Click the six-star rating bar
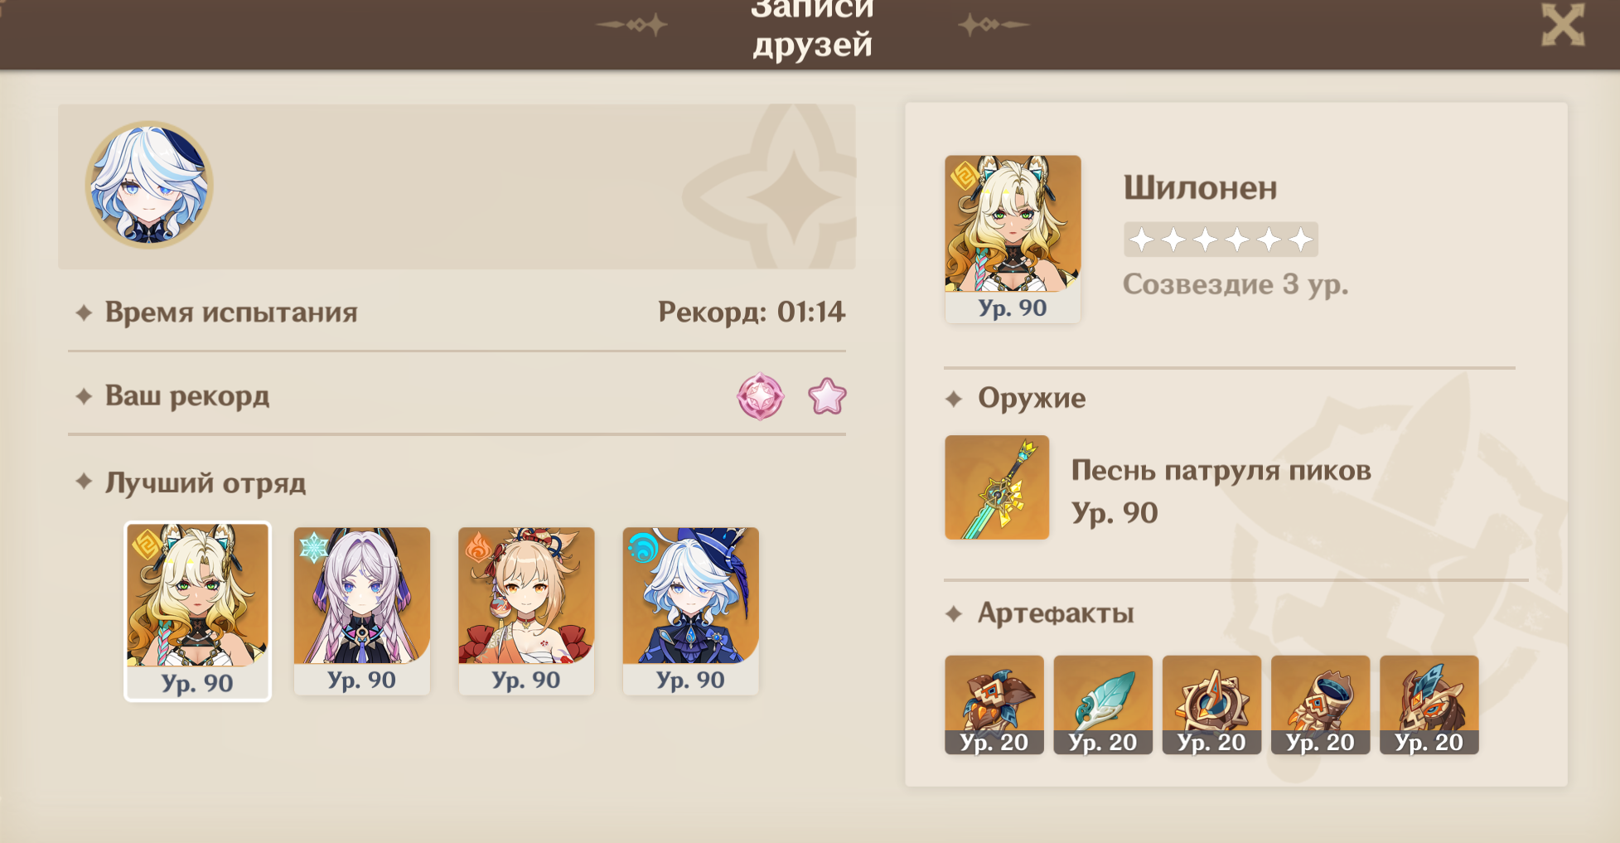 click(x=1221, y=240)
